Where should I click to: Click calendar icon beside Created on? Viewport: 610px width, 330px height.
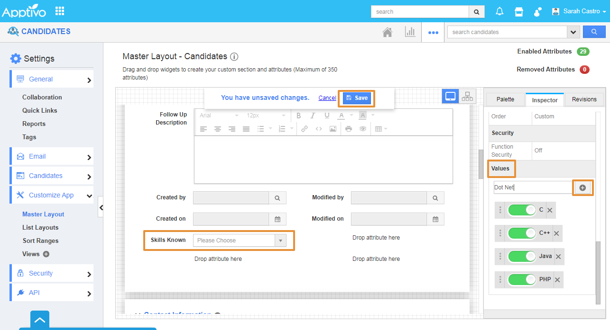[x=278, y=219]
